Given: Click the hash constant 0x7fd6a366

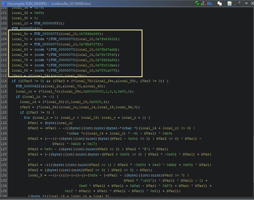Looking at the screenshot, I should coord(89,34).
